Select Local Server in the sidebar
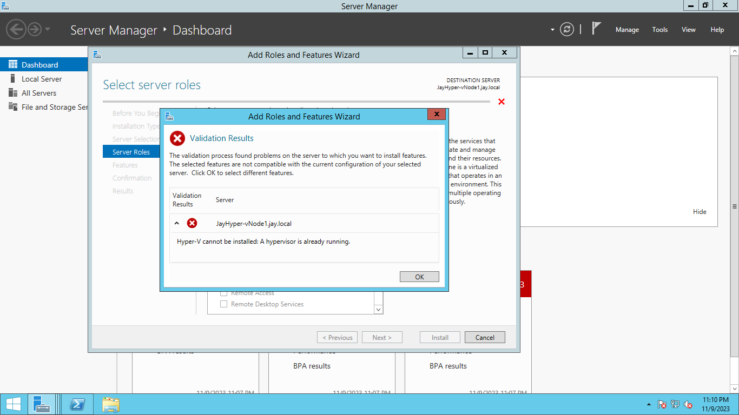This screenshot has height=415, width=739. (x=41, y=78)
